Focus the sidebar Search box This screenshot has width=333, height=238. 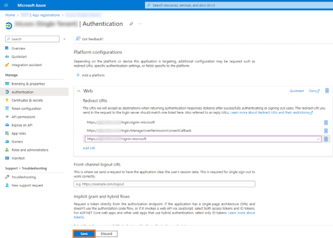click(x=32, y=39)
